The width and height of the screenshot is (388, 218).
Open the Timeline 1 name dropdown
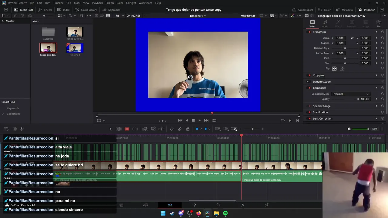click(x=198, y=16)
